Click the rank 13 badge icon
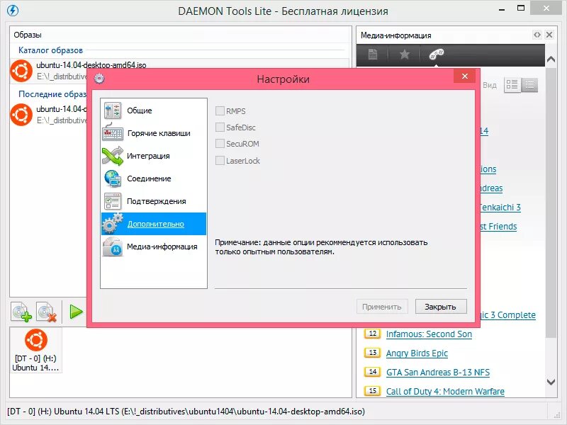The image size is (567, 425). (373, 352)
